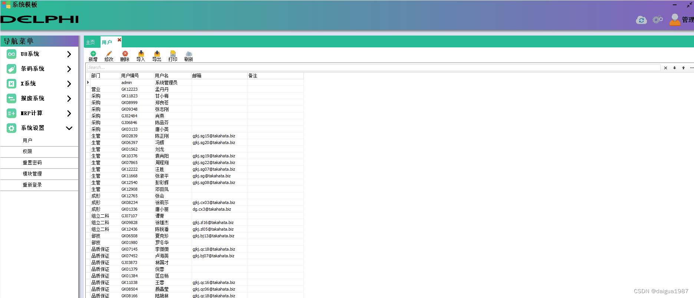Screen dimensions: 694x298
Task: Select user code GJ07107
Action: pos(137,216)
